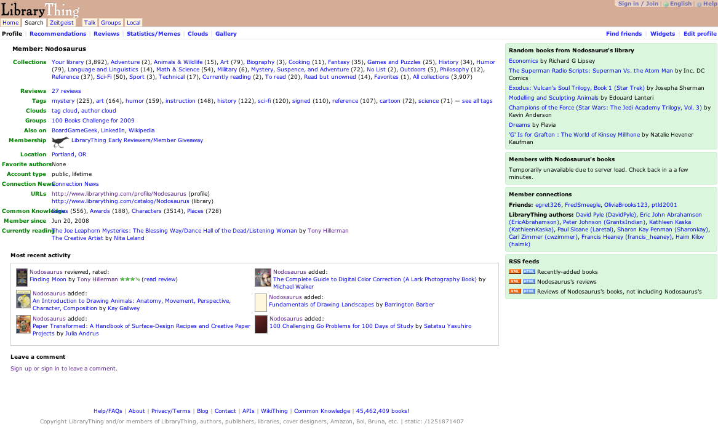Open XML feed for Reviews of Nodosaurus's books
The height and width of the screenshot is (432, 718).
point(515,291)
